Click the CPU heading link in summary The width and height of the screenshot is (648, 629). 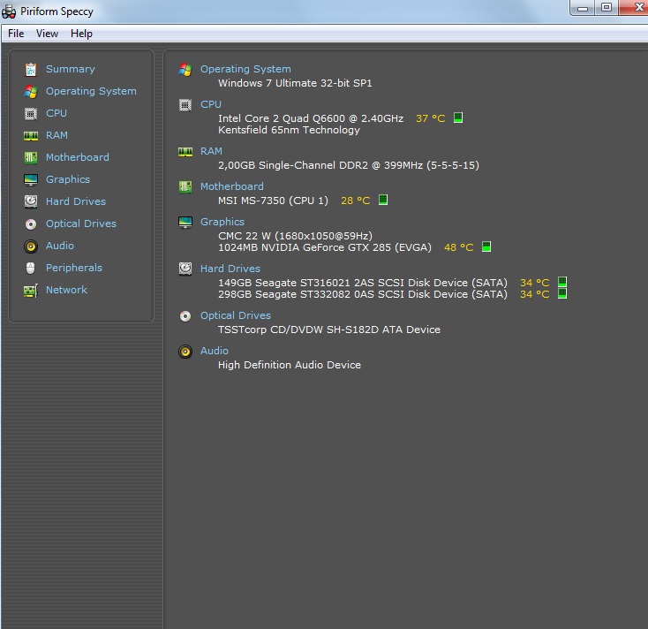[x=211, y=104]
